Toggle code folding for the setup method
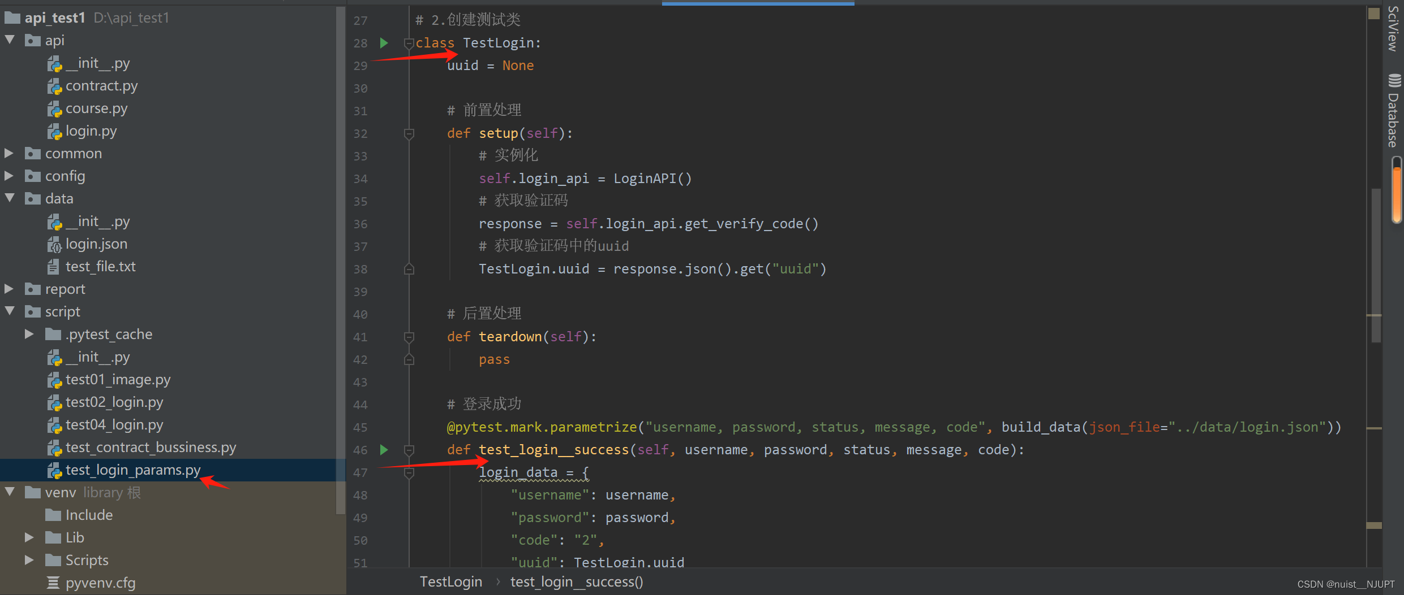This screenshot has width=1404, height=595. click(409, 134)
